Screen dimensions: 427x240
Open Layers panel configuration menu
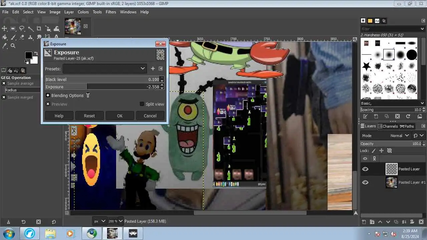pyautogui.click(x=423, y=126)
